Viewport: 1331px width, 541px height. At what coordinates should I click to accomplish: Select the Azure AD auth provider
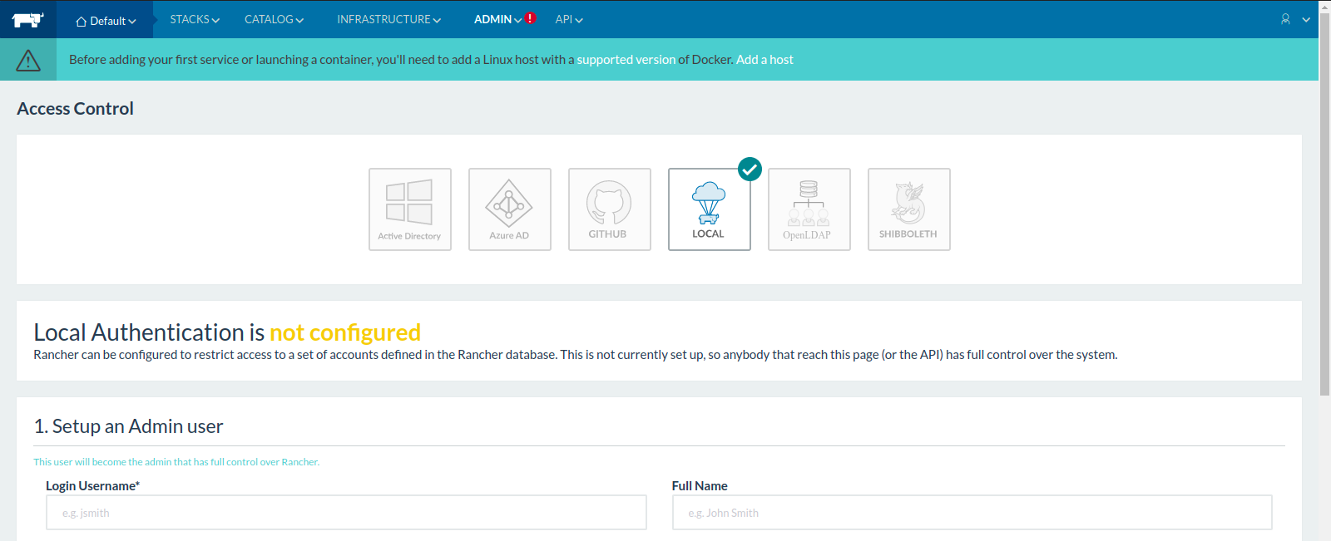tap(510, 209)
